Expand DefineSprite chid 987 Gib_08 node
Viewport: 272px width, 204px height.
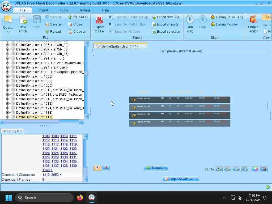7,49
